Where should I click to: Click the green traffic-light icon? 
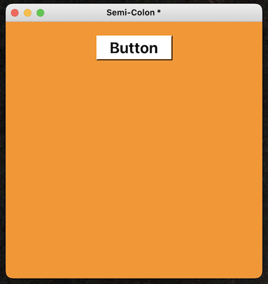click(x=40, y=13)
